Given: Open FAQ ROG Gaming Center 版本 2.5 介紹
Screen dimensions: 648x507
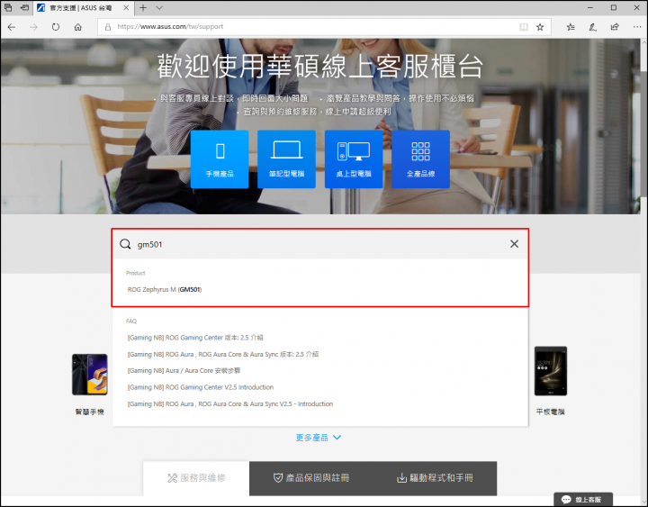Looking at the screenshot, I should pyautogui.click(x=195, y=338).
